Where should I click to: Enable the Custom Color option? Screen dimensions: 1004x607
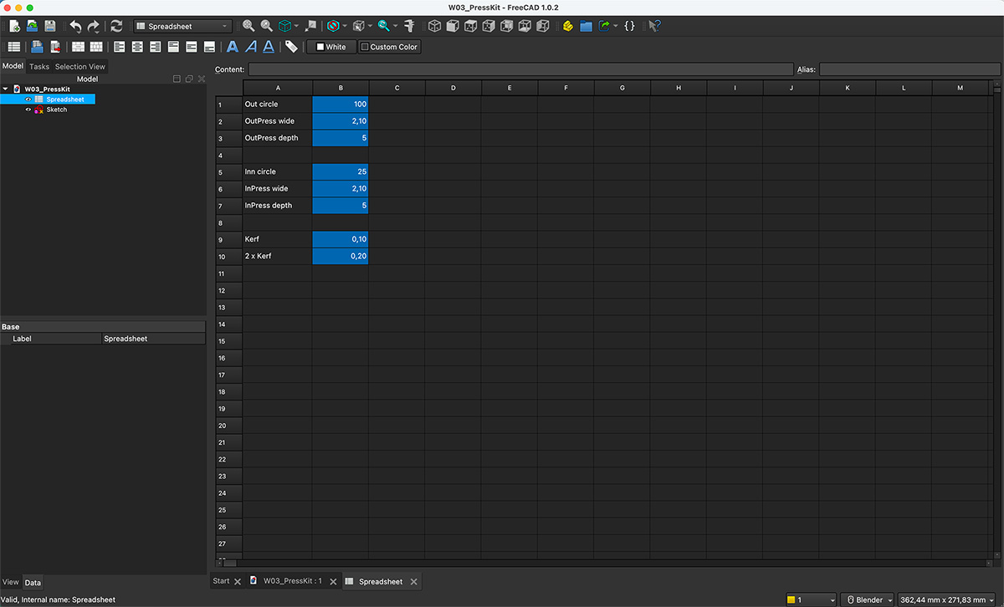click(389, 47)
